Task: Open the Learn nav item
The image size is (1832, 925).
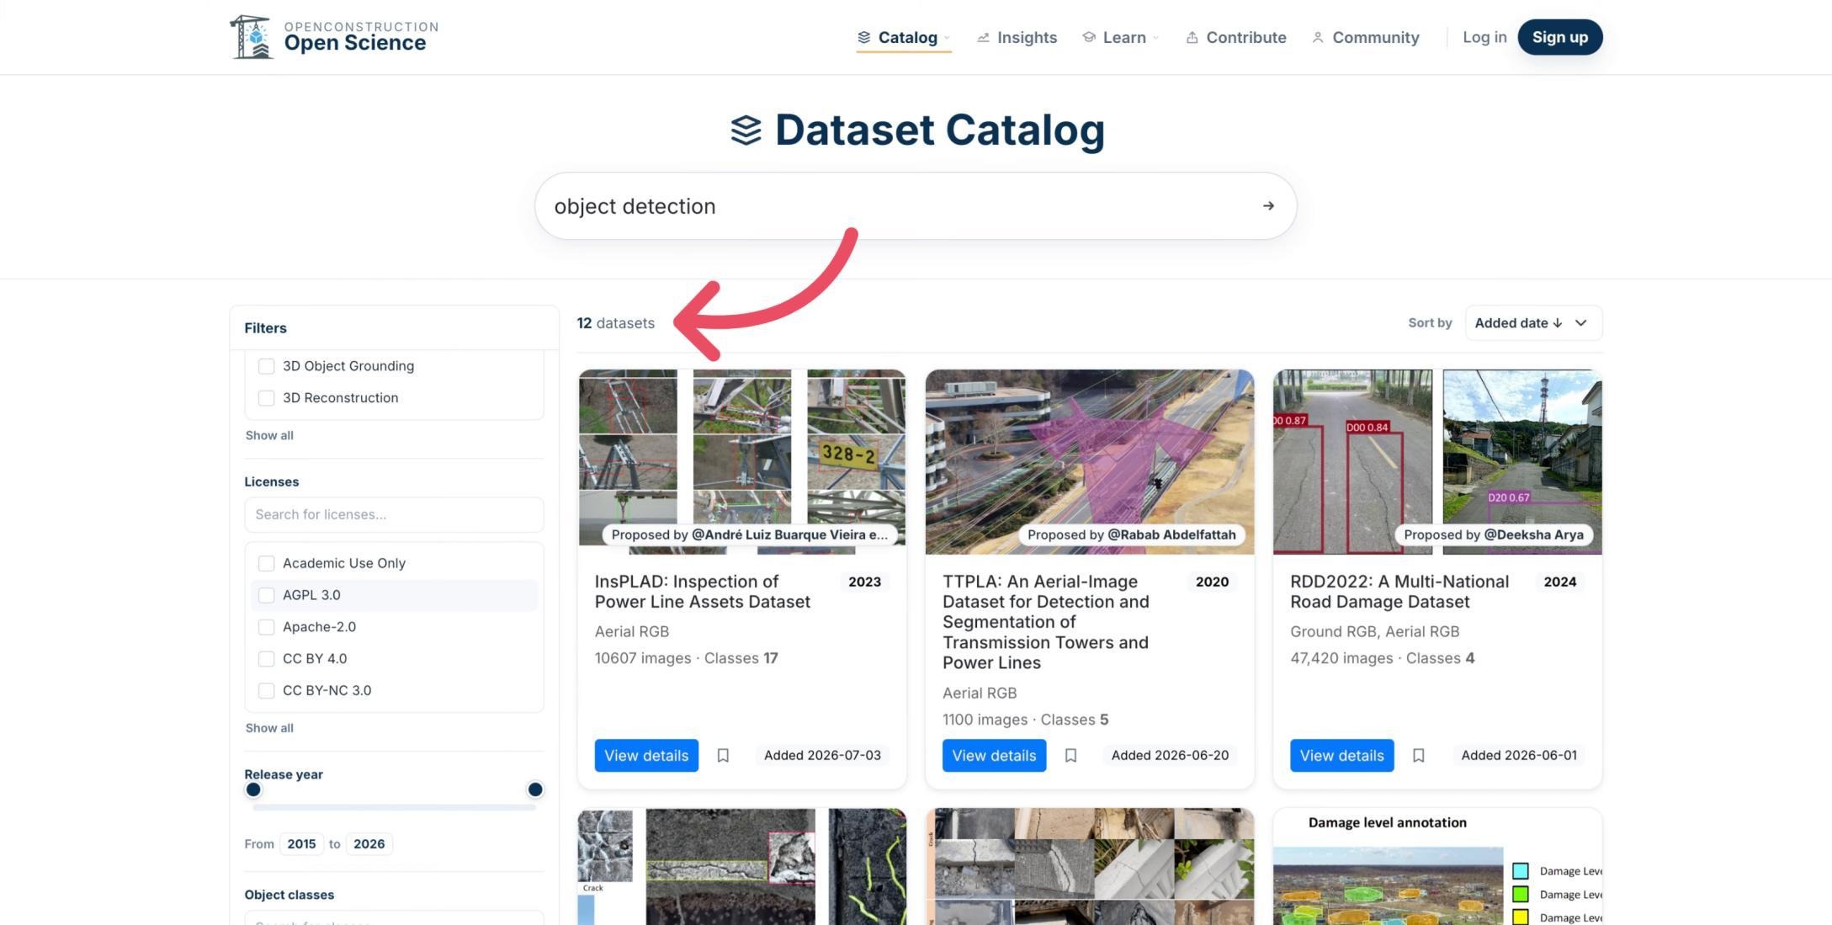Action: 1120,37
